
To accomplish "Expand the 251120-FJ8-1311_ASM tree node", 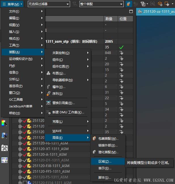I will coord(20,166).
